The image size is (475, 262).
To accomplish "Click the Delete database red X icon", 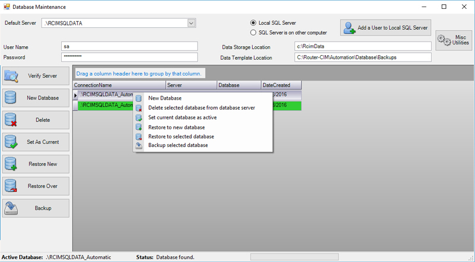I will point(12,120).
